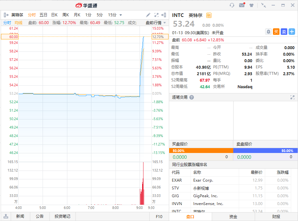This screenshot has width=298, height=221.
Task: Select the 资金 bottom tab
Action: (x=233, y=217)
